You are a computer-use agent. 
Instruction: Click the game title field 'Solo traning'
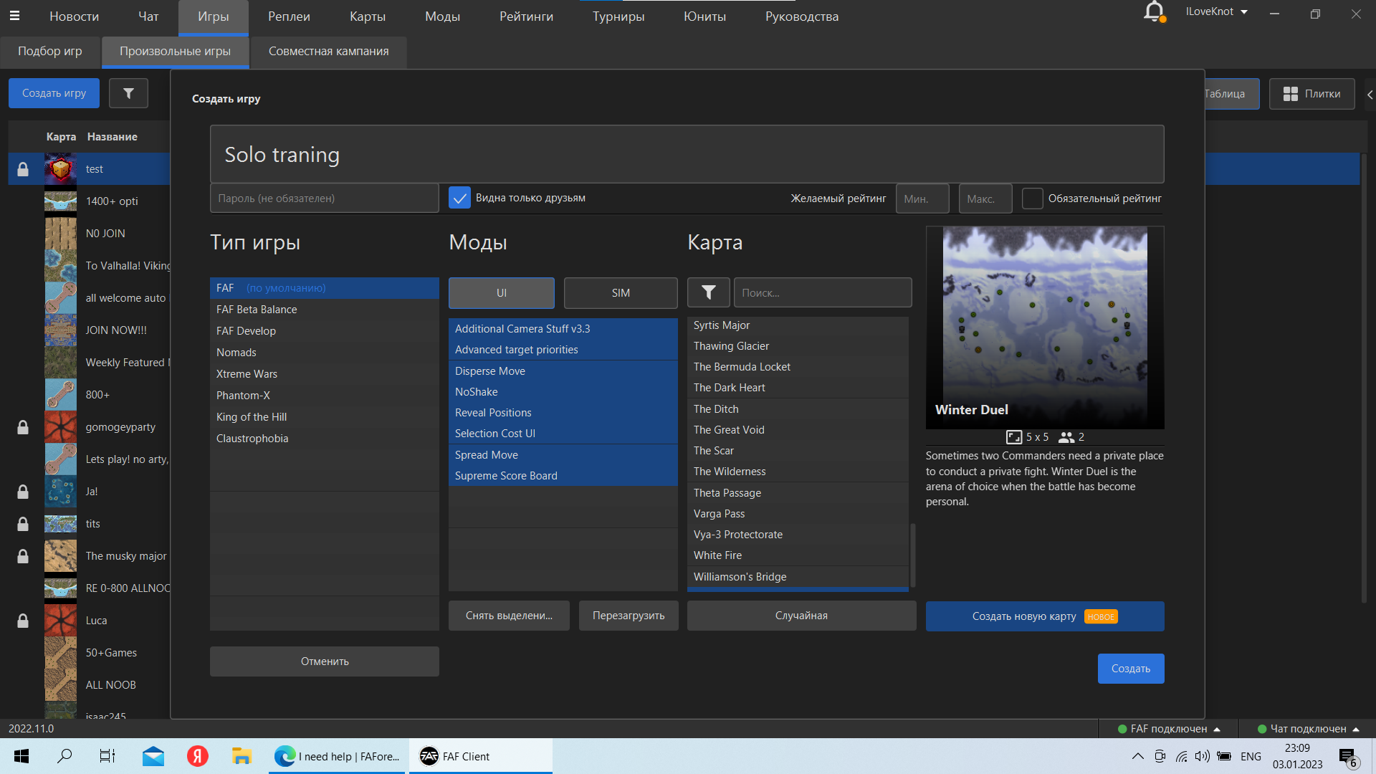[687, 154]
